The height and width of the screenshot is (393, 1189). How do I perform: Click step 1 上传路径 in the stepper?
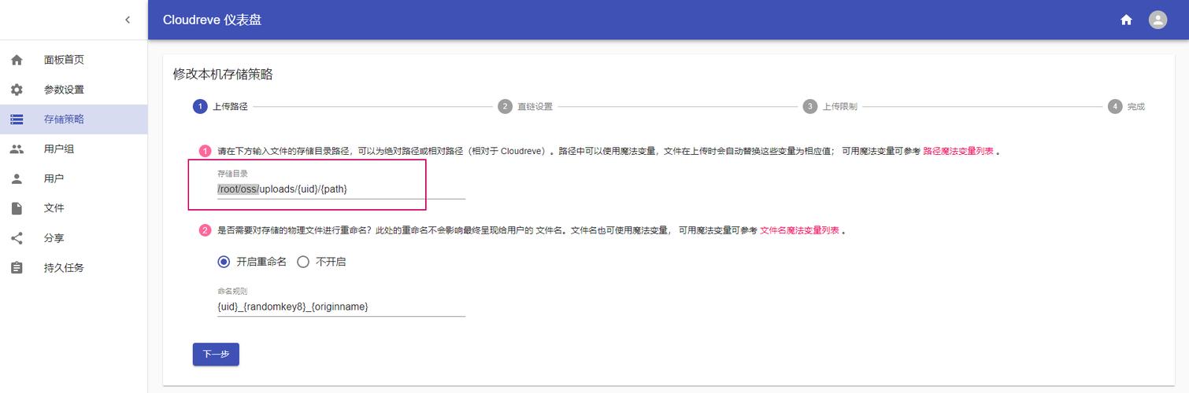point(220,107)
